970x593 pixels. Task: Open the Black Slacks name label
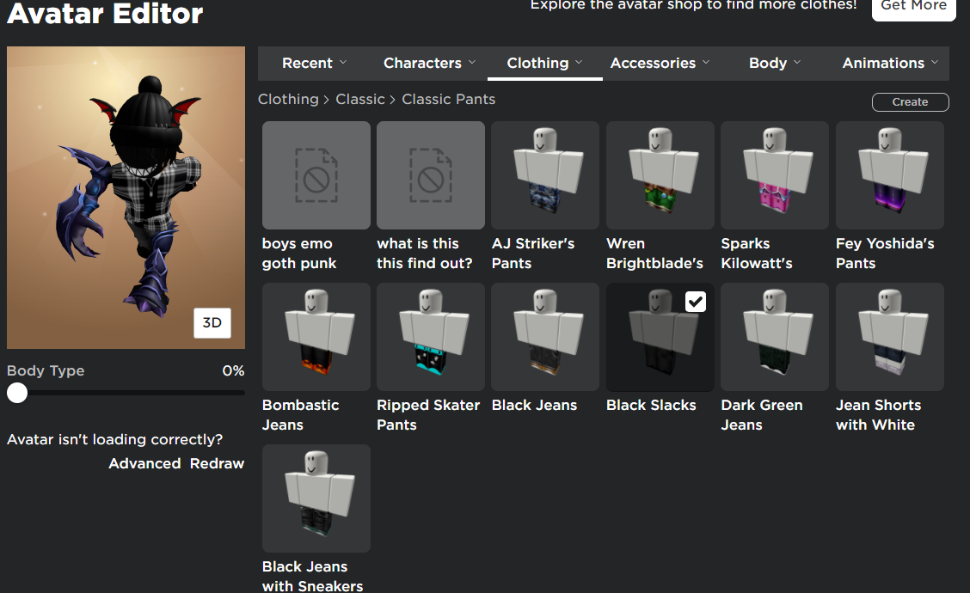coord(651,406)
